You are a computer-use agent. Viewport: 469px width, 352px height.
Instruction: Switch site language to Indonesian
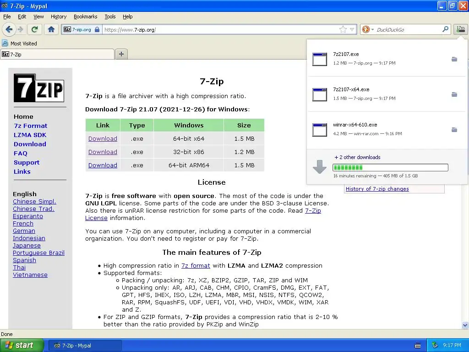(x=29, y=238)
